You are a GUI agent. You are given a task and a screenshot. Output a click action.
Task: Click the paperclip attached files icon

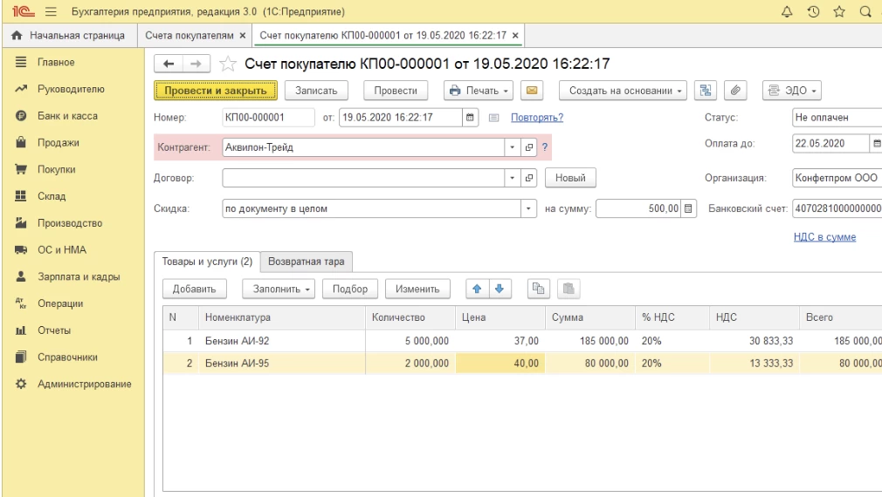(x=735, y=91)
